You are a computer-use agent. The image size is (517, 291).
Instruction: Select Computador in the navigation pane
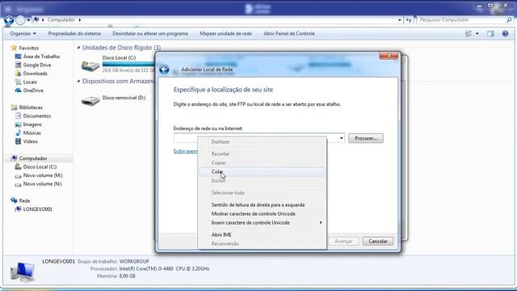coord(33,158)
